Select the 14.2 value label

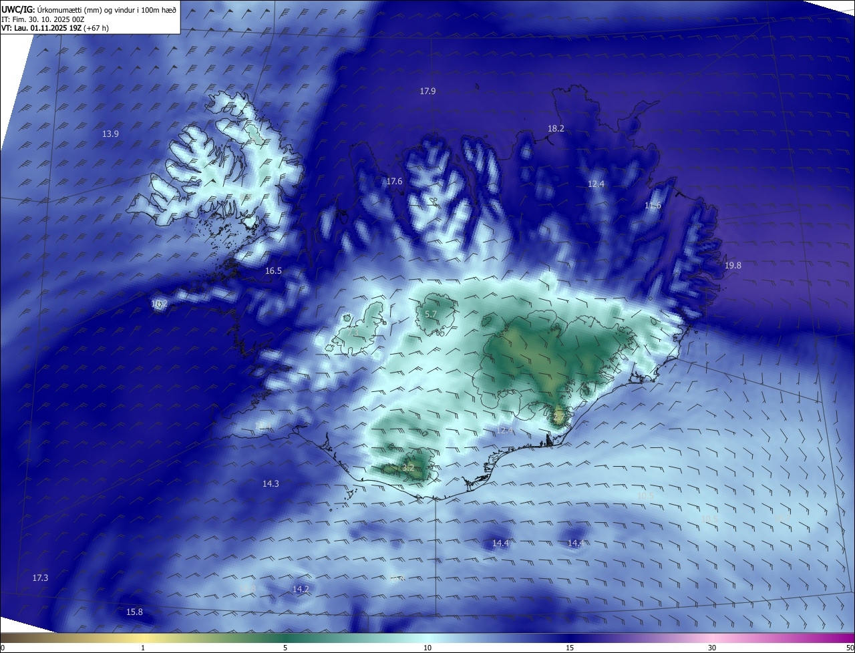click(x=301, y=589)
